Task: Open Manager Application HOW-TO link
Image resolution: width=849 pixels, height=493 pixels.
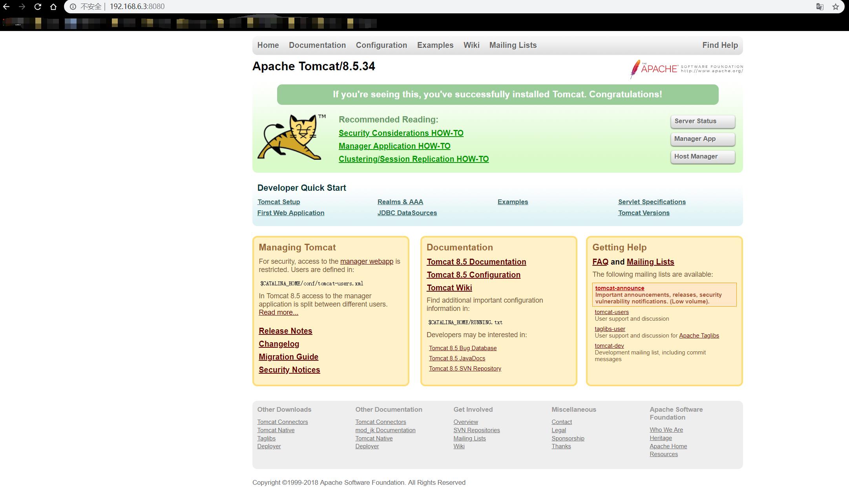Action: pos(394,146)
